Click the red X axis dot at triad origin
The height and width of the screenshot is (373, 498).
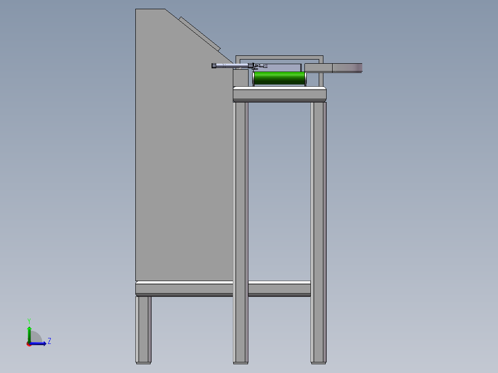point(29,344)
